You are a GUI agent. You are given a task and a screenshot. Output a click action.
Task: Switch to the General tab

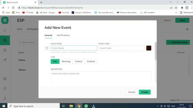pos(48,35)
